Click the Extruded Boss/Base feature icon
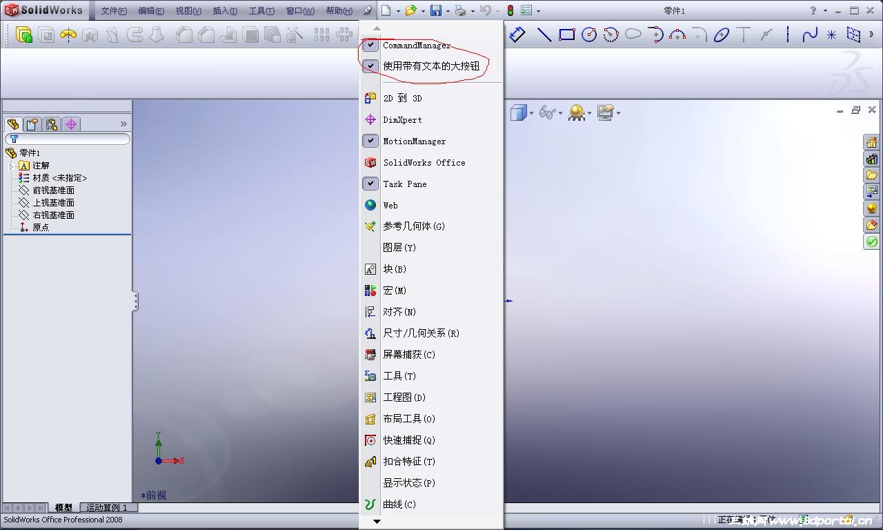 24,35
